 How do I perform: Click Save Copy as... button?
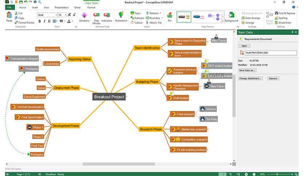point(247,70)
